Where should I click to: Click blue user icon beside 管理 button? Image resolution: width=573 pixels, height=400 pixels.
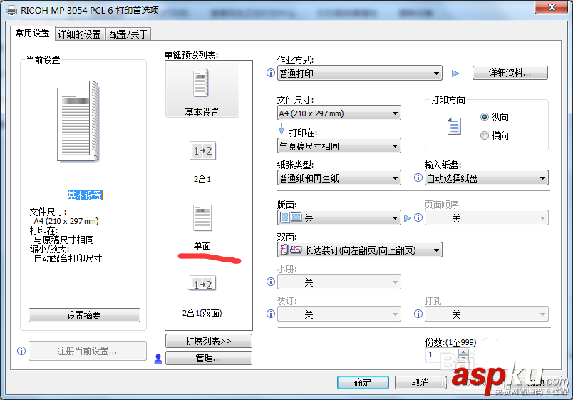158,359
